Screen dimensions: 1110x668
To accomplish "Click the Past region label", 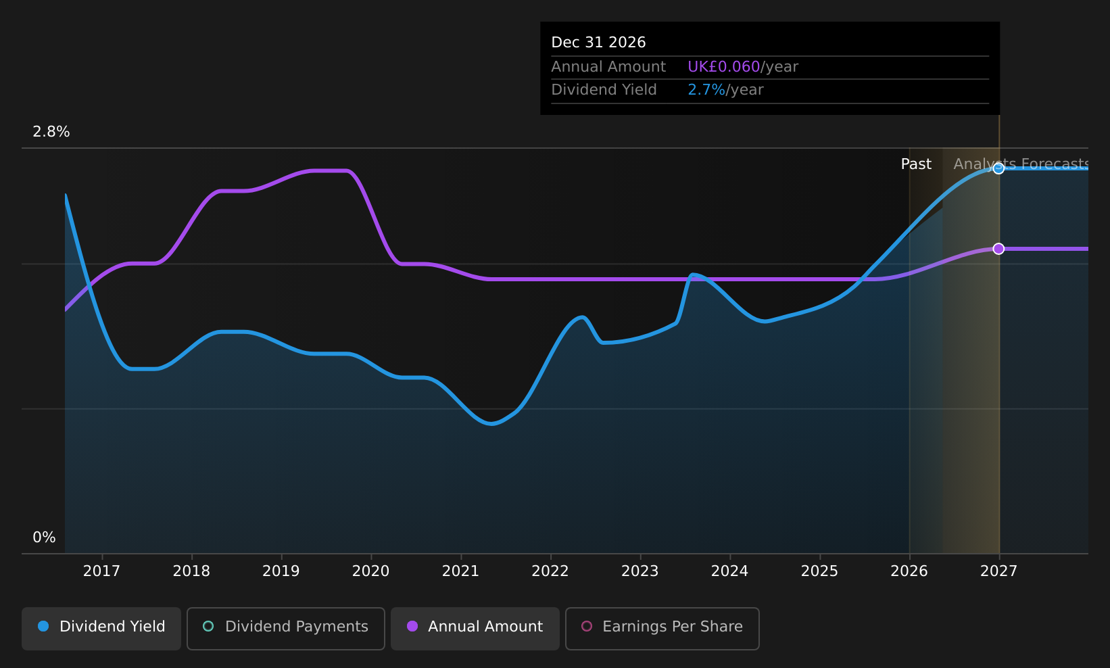I will (916, 164).
